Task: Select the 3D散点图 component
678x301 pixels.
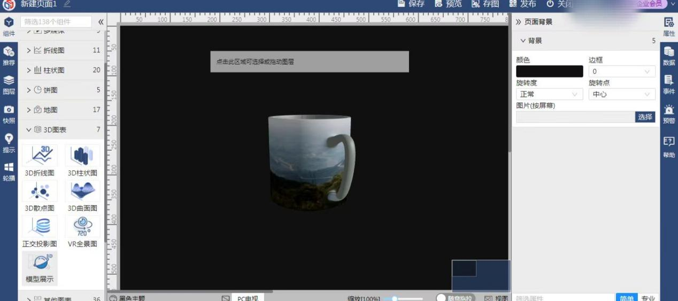Action: (40, 196)
